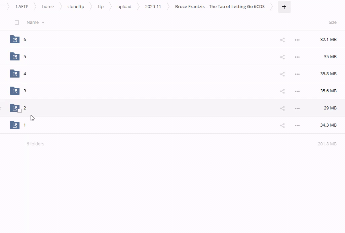
Task: Click the share icon for folder 6
Action: [282, 40]
